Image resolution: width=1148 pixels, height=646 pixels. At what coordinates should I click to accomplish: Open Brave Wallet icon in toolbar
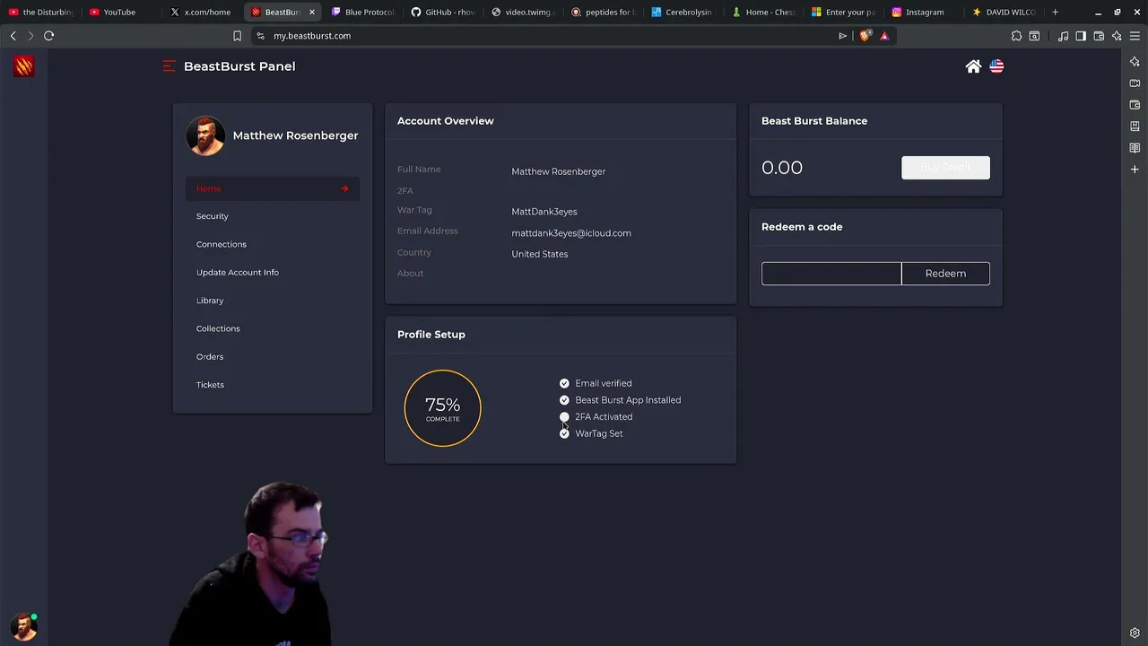pos(1099,36)
